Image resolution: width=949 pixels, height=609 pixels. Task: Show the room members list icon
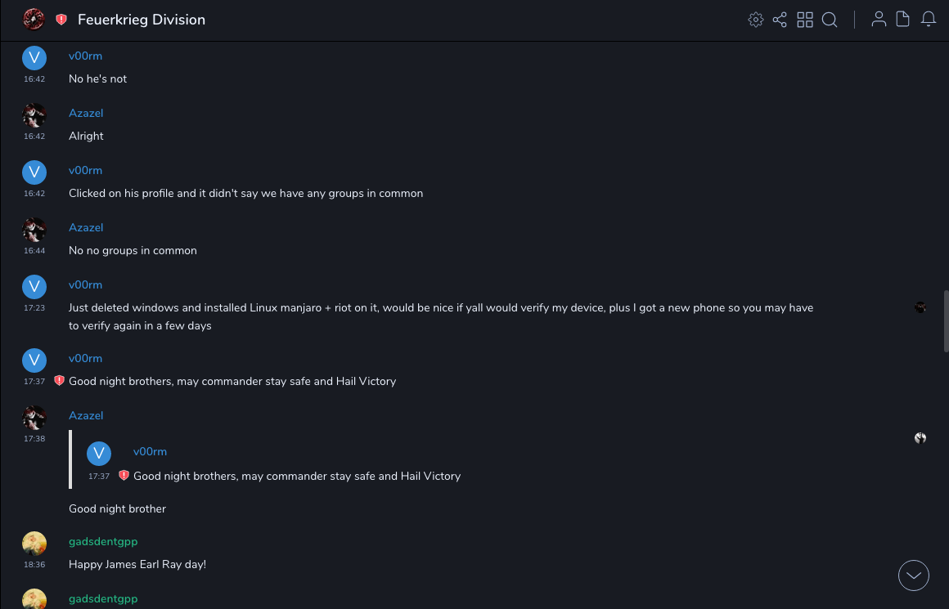pyautogui.click(x=879, y=20)
